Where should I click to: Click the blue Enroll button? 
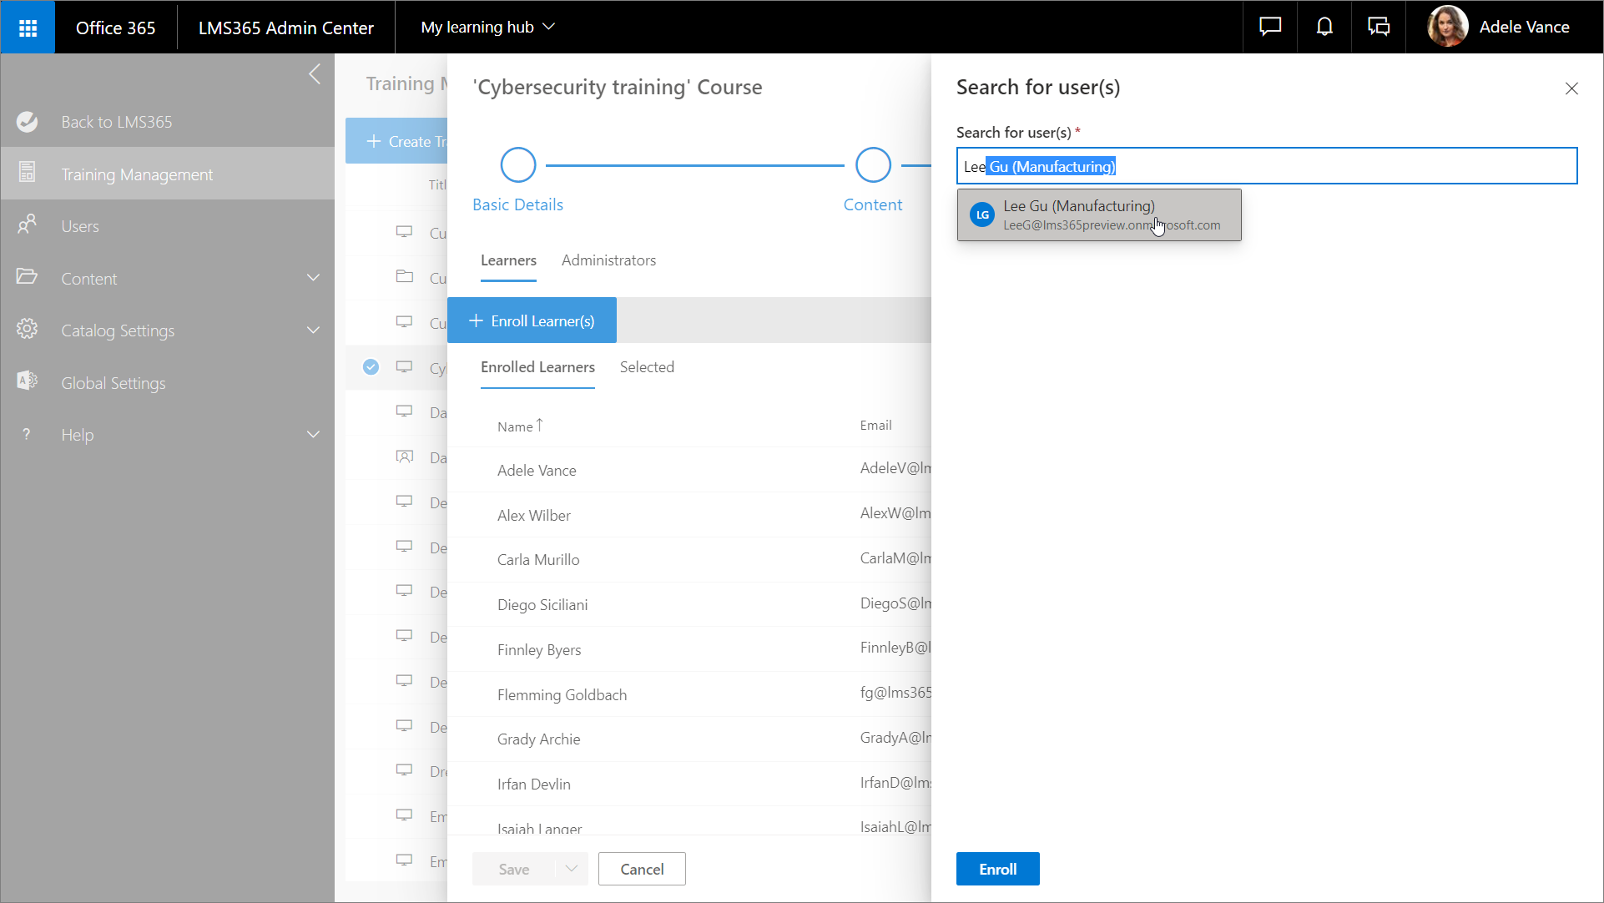tap(997, 869)
